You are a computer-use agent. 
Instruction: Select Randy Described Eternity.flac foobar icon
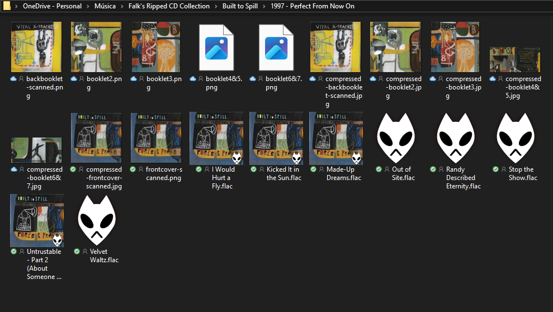tap(456, 138)
